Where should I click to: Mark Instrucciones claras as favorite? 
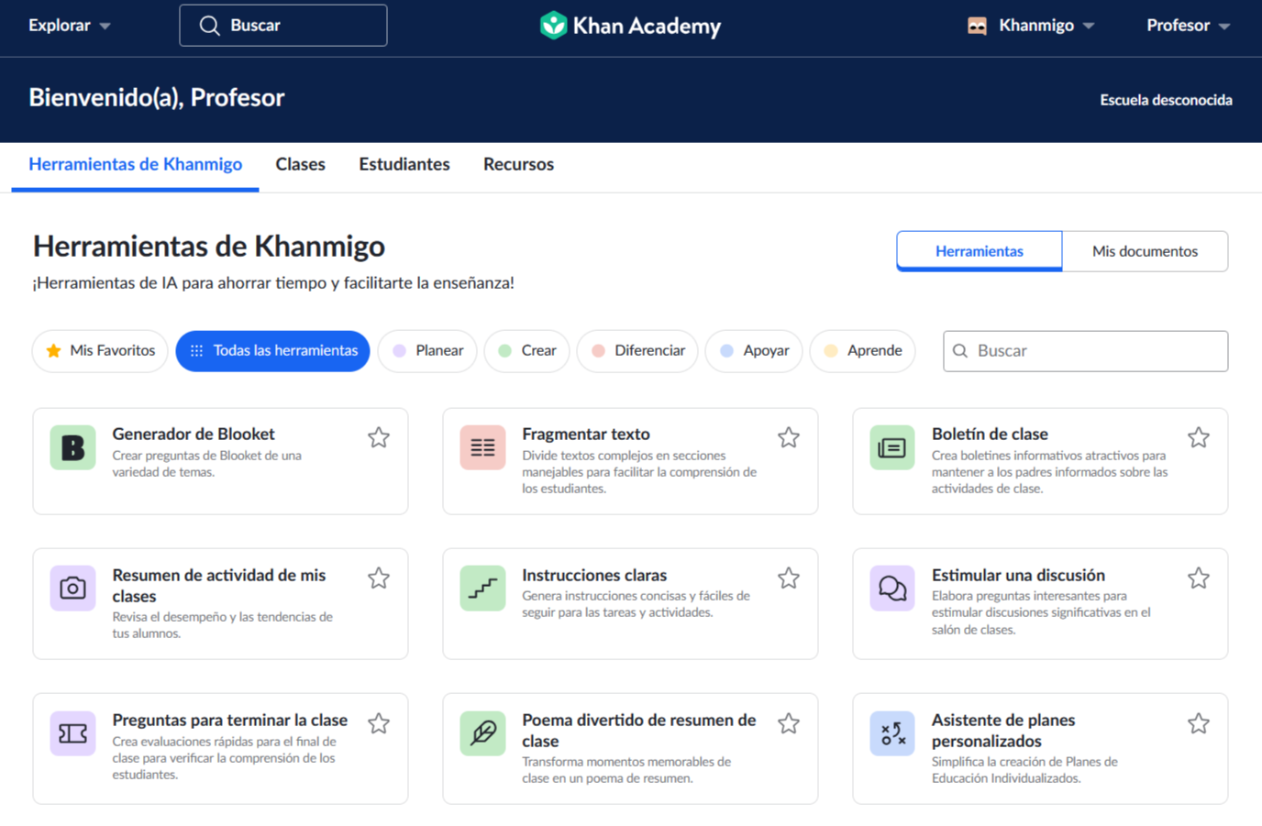click(x=789, y=578)
